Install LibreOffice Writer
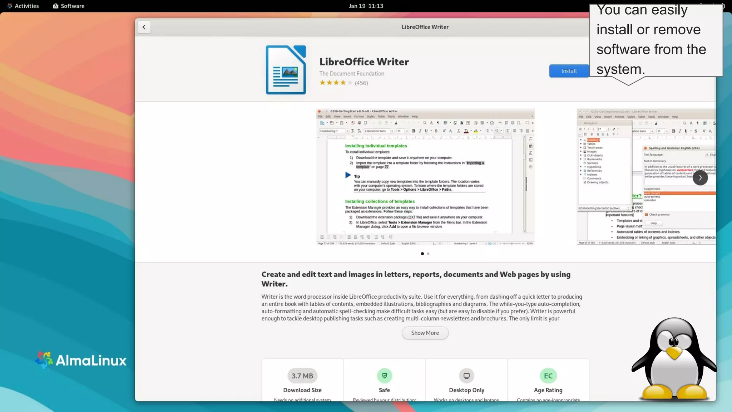732x412 pixels. tap(569, 71)
